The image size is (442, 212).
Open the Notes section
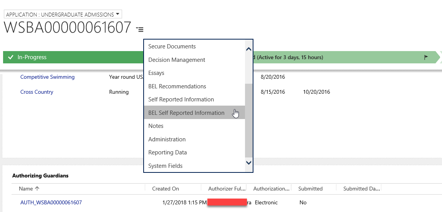(156, 126)
